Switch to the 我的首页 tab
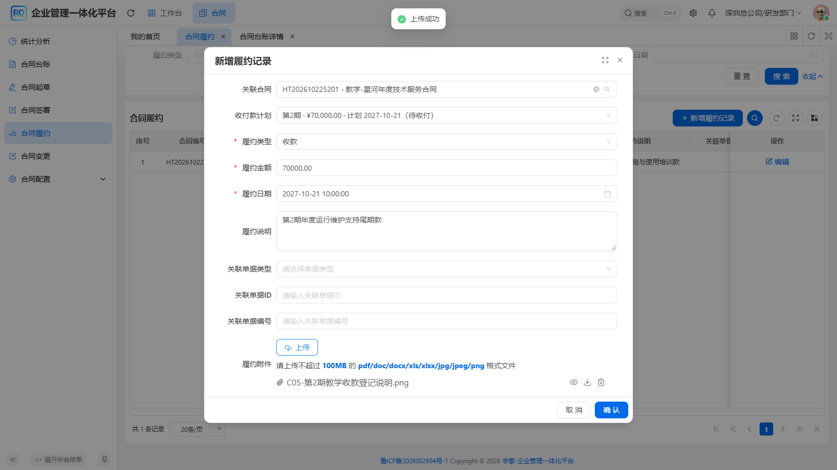The width and height of the screenshot is (837, 470). click(145, 37)
